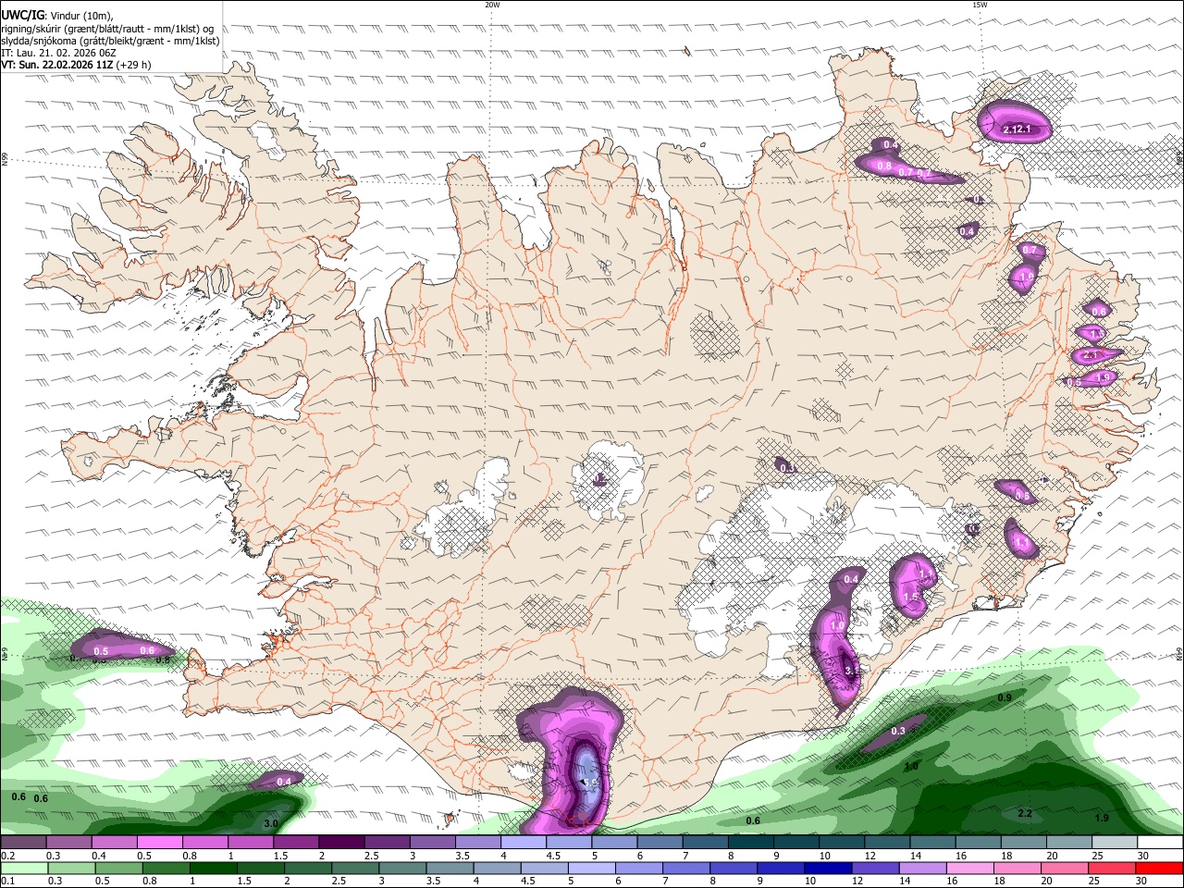Click the '0.3' value in the purple patch offshore southeast
The image size is (1184, 888).
[898, 731]
